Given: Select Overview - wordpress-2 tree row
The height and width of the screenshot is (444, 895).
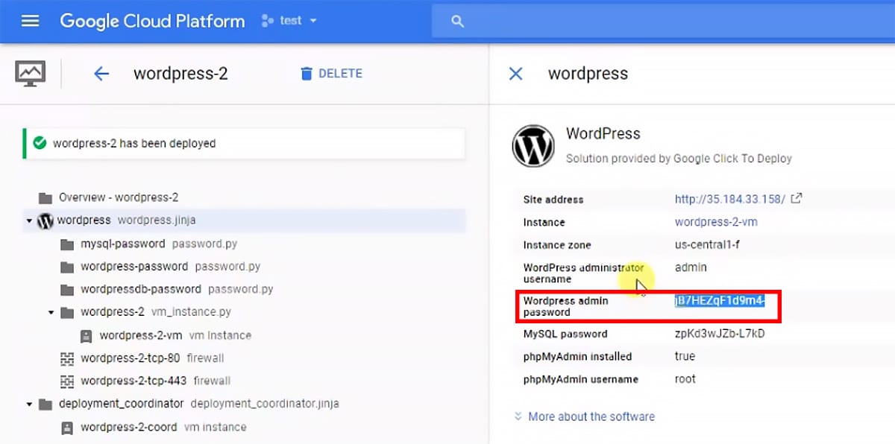Looking at the screenshot, I should [x=245, y=197].
